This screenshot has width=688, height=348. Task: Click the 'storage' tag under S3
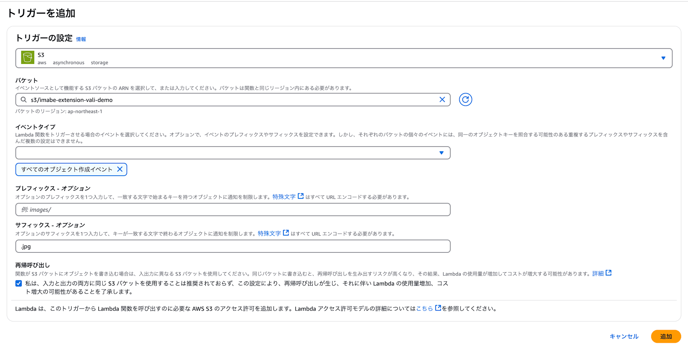[x=99, y=63]
